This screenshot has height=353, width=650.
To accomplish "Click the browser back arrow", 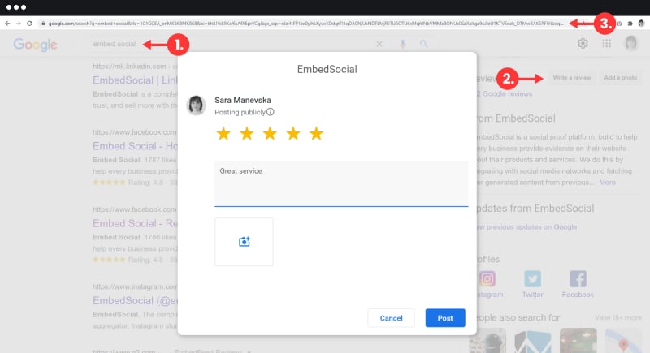I will click(x=7, y=24).
